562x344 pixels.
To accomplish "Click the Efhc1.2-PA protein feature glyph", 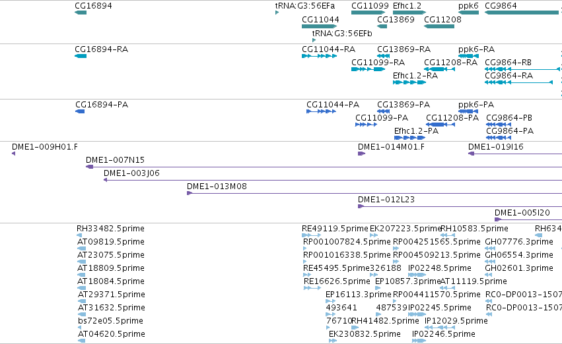I will (x=409, y=138).
